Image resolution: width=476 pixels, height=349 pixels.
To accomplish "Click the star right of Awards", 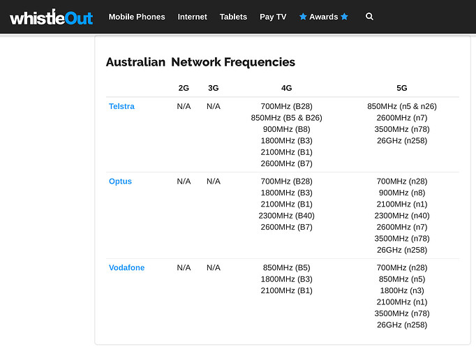I will (x=344, y=16).
